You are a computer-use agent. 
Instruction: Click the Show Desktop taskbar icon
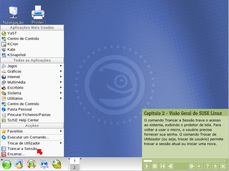(19, 164)
